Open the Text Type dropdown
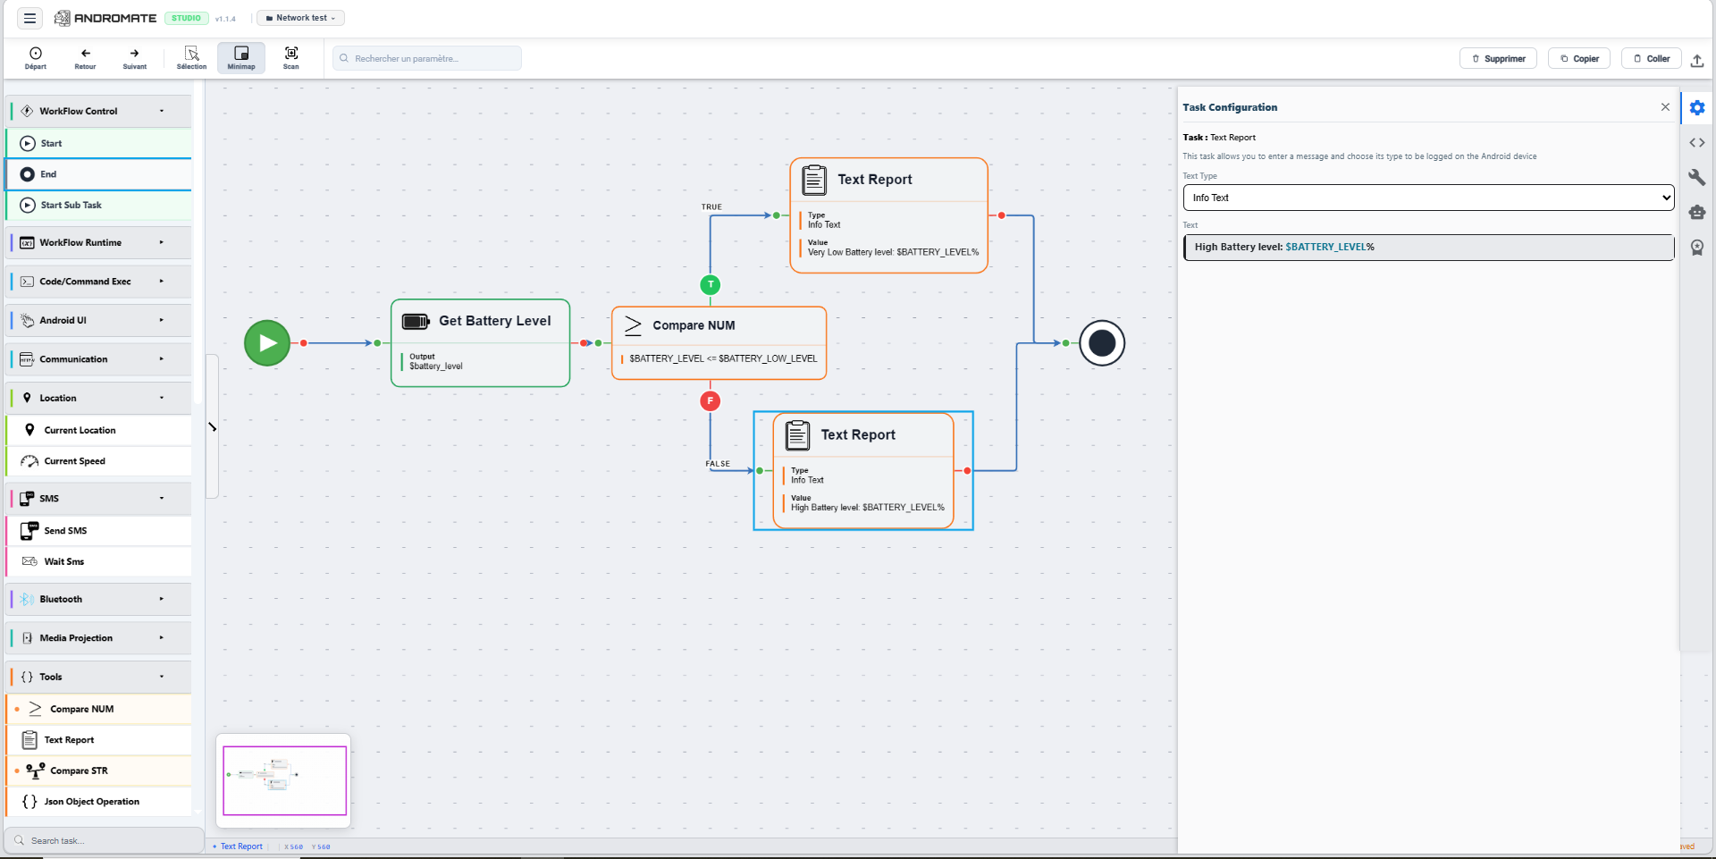 [x=1428, y=198]
